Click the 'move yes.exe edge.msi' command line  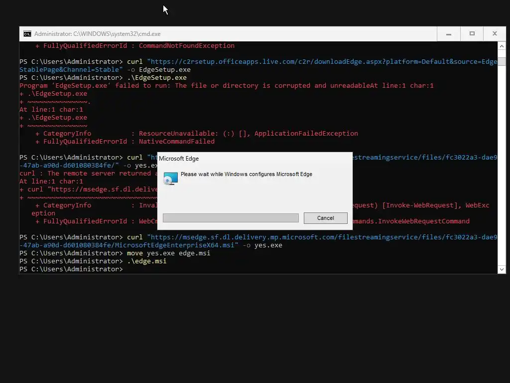coord(115,253)
